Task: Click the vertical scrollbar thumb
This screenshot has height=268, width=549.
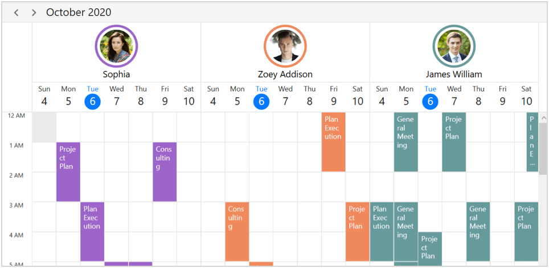Action: [543, 148]
